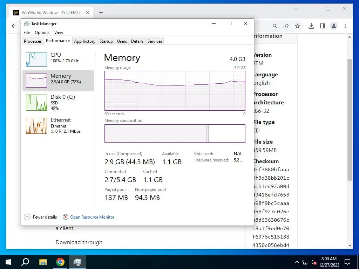Switch to the App history tab
The width and height of the screenshot is (359, 269).
point(84,41)
